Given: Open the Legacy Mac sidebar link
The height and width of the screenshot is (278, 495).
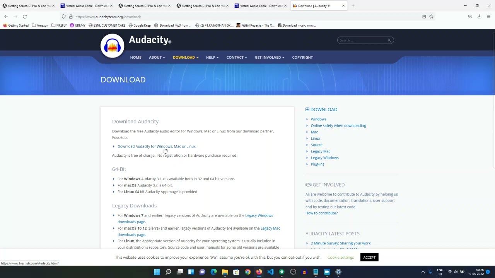Looking at the screenshot, I should click(x=321, y=151).
